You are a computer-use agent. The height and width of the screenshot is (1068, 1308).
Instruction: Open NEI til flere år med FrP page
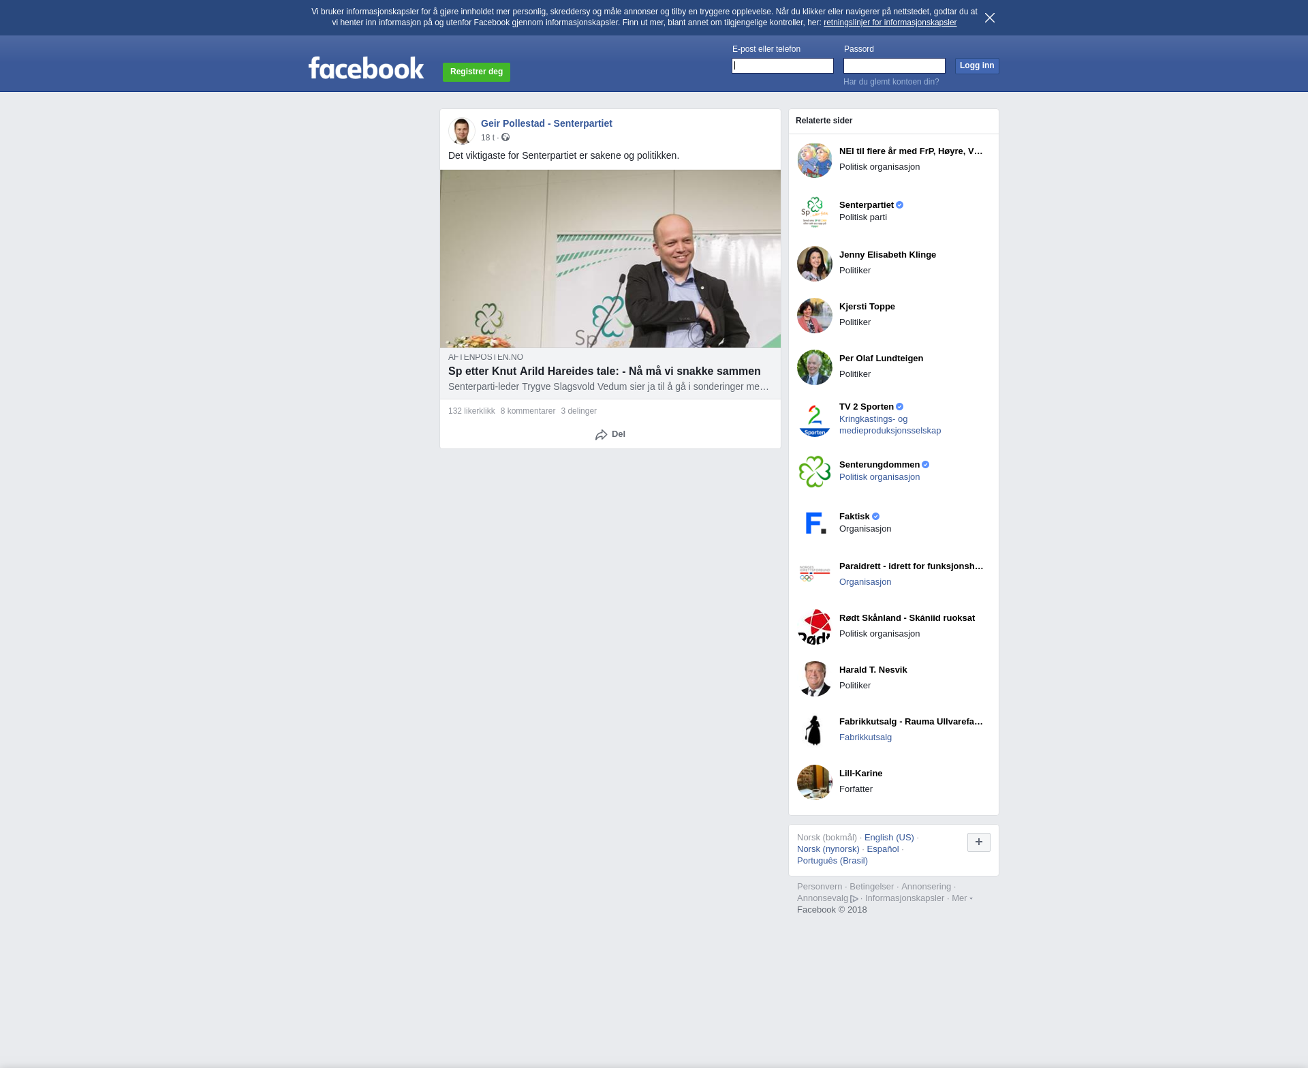[911, 151]
